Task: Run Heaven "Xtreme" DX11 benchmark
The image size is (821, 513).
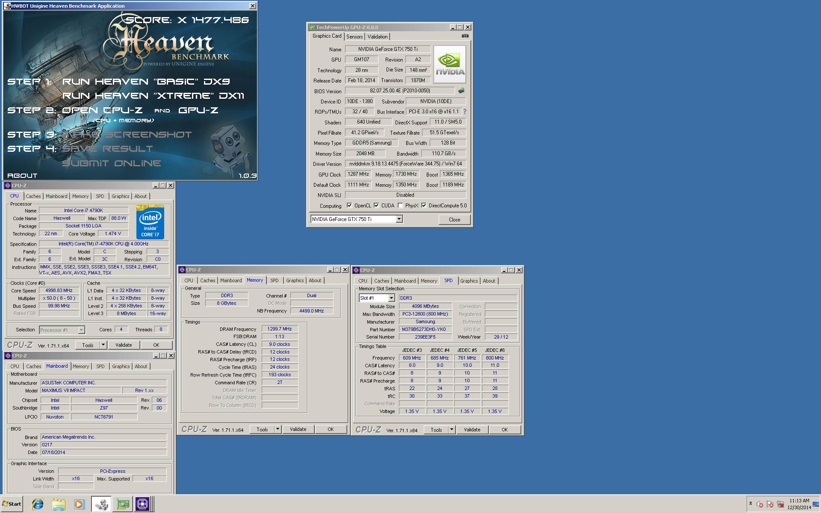Action: click(153, 95)
